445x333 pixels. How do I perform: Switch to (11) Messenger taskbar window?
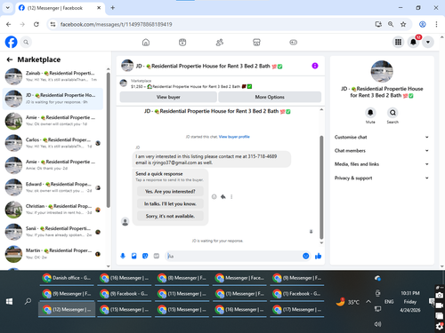click(182, 294)
